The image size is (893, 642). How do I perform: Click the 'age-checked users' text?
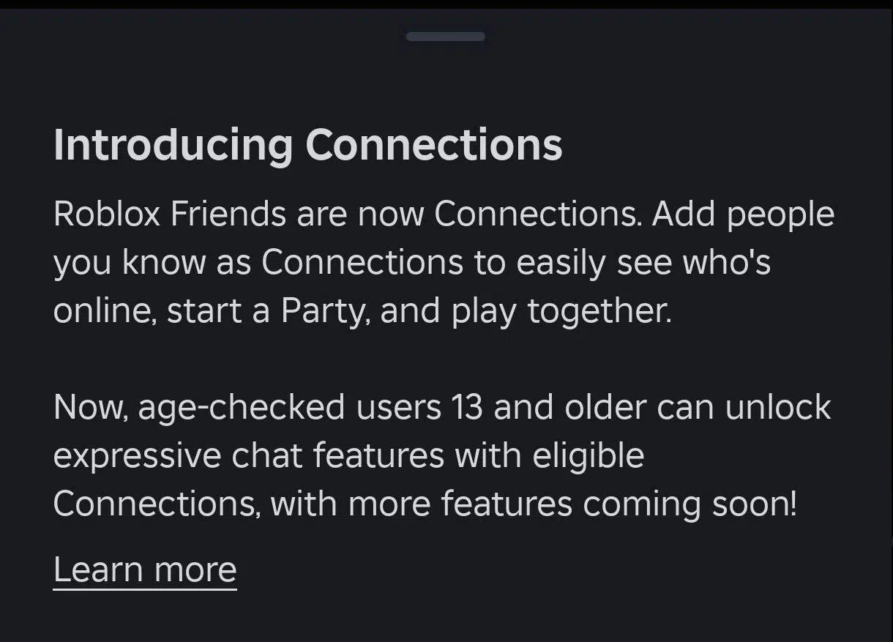click(289, 407)
